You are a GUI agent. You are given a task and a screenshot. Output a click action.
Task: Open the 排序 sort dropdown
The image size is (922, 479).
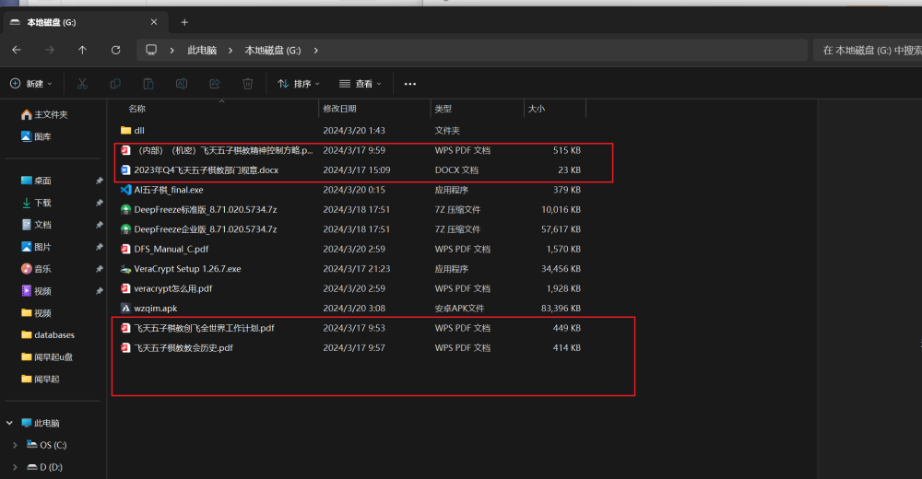pyautogui.click(x=299, y=84)
